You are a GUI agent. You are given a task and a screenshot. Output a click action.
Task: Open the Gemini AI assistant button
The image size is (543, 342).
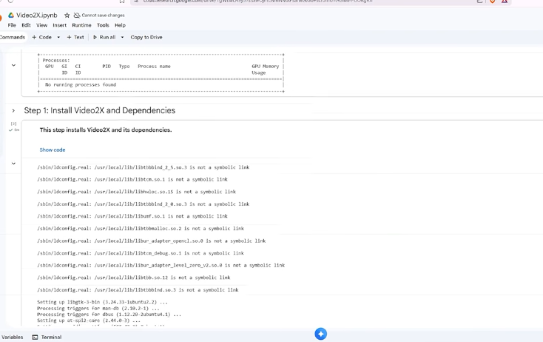click(x=320, y=334)
